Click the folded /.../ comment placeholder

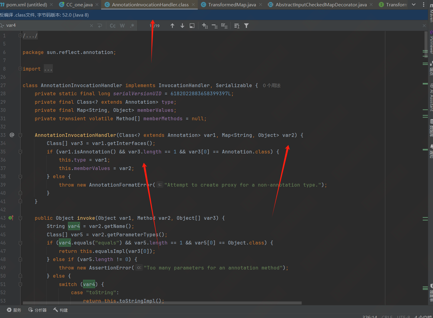30,36
